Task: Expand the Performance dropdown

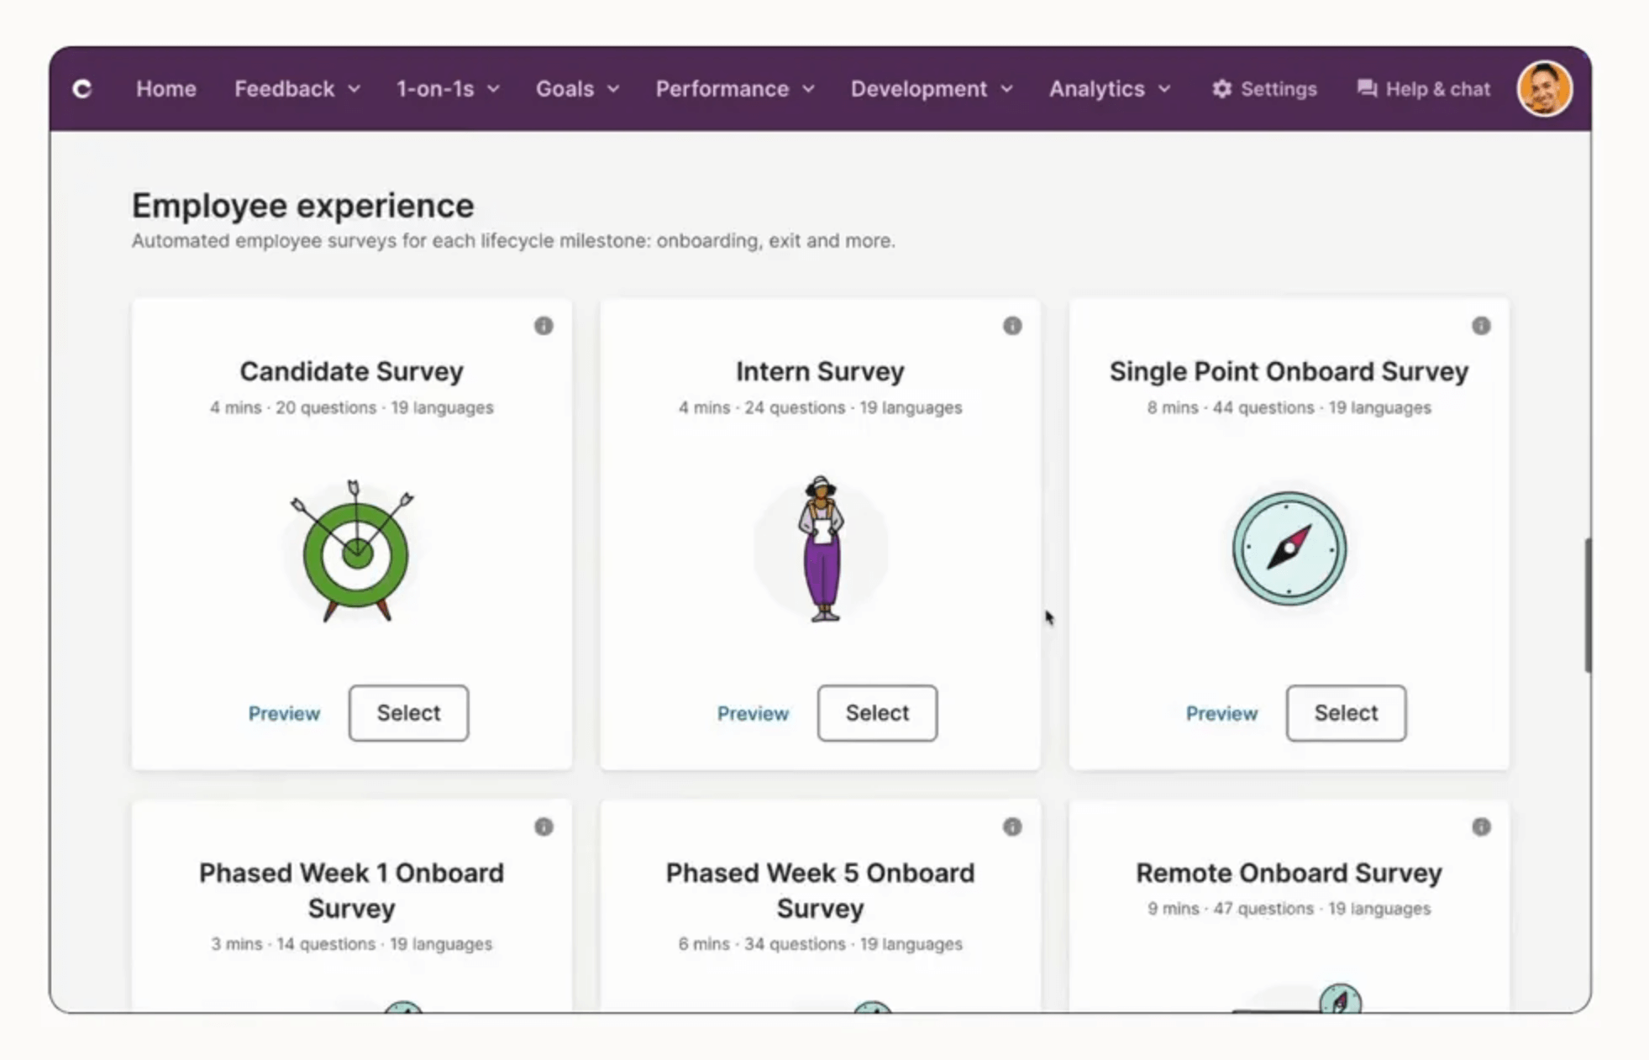Action: coord(733,89)
